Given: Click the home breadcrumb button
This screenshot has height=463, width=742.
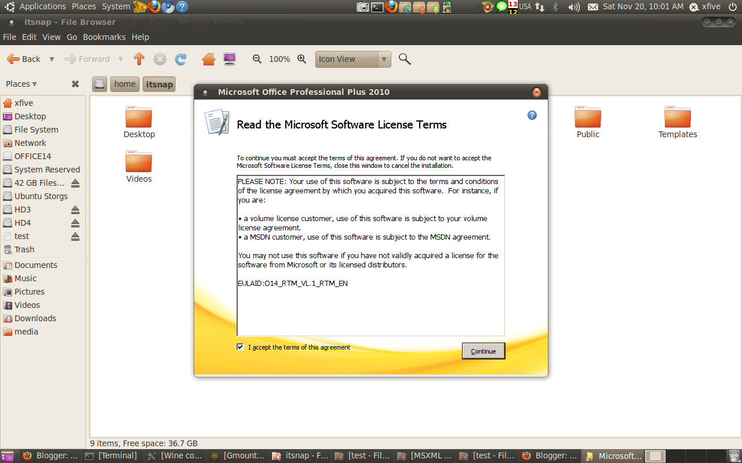Looking at the screenshot, I should (x=125, y=84).
